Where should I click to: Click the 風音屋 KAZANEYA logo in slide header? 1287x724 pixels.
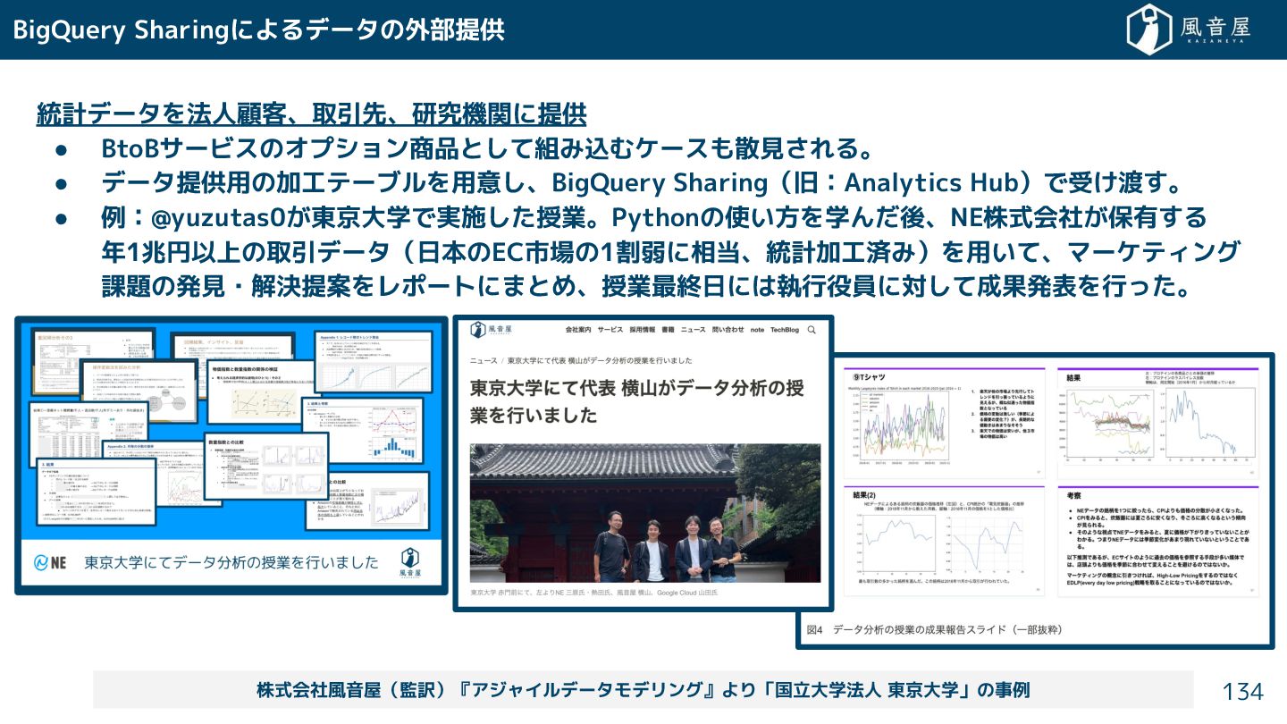[1188, 29]
